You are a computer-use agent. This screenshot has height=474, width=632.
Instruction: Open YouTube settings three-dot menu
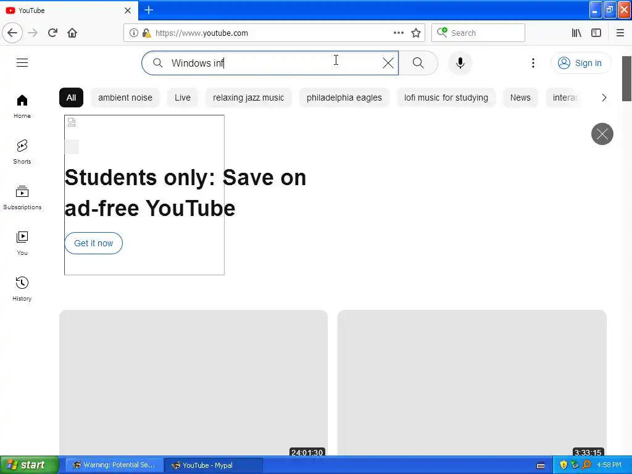533,63
